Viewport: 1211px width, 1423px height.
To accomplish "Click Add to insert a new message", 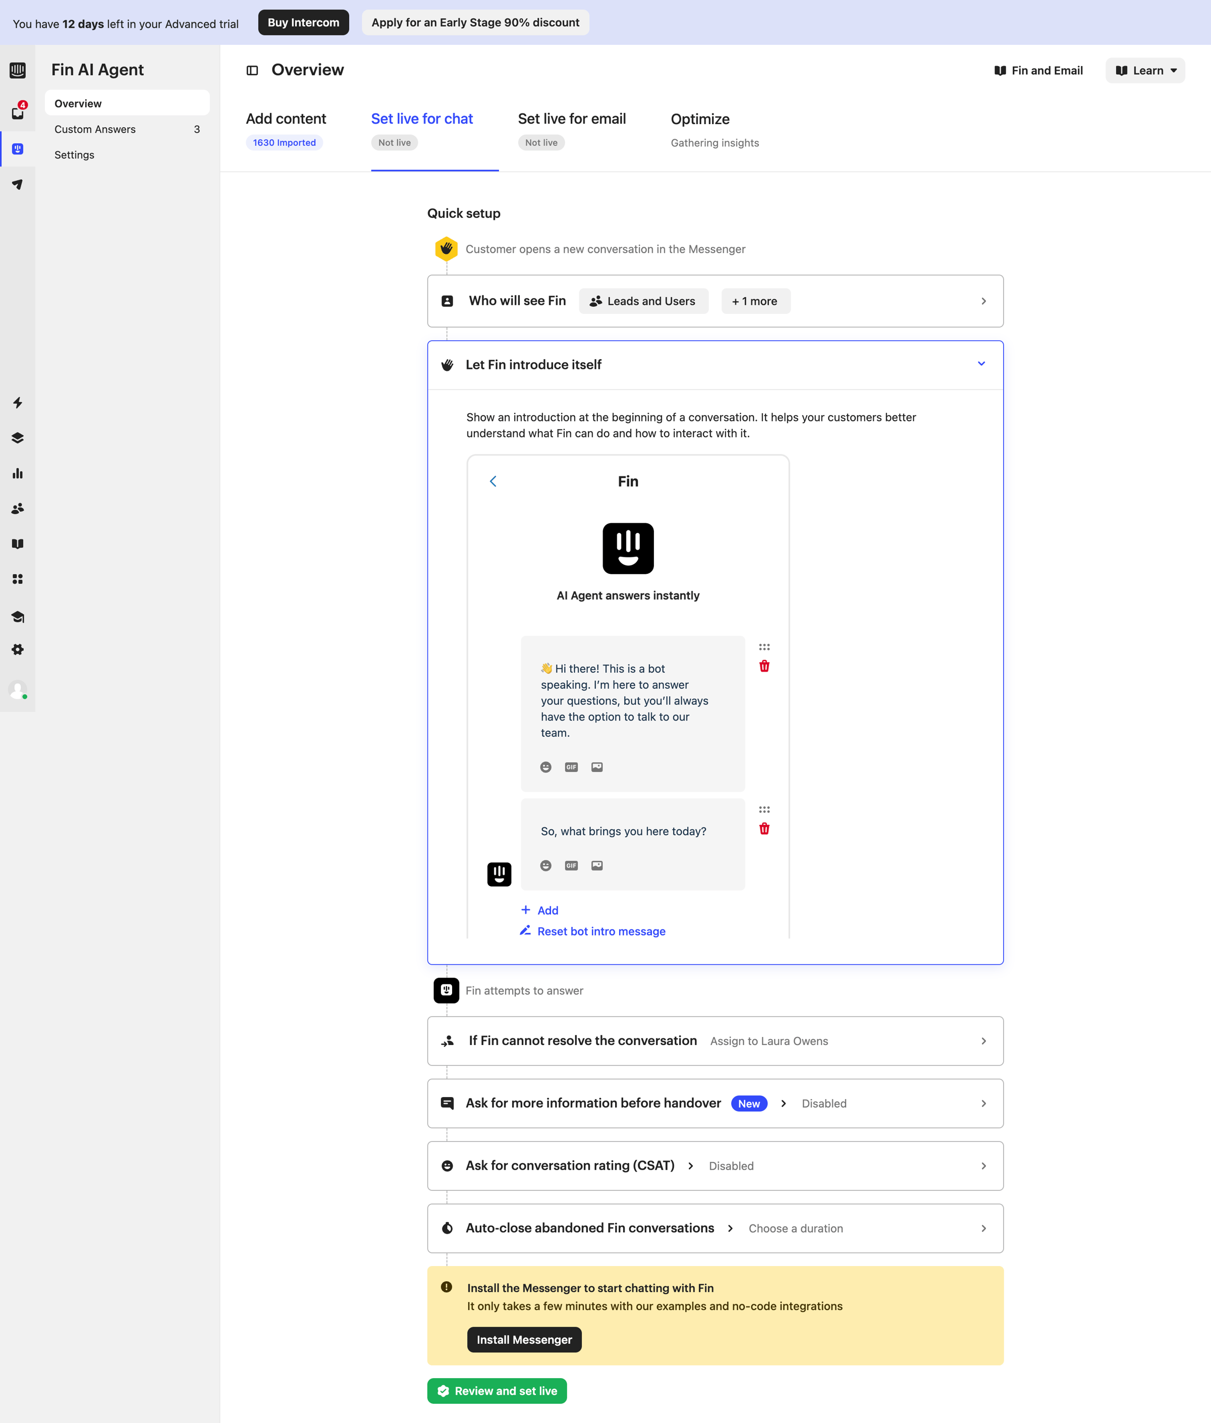I will pyautogui.click(x=539, y=910).
